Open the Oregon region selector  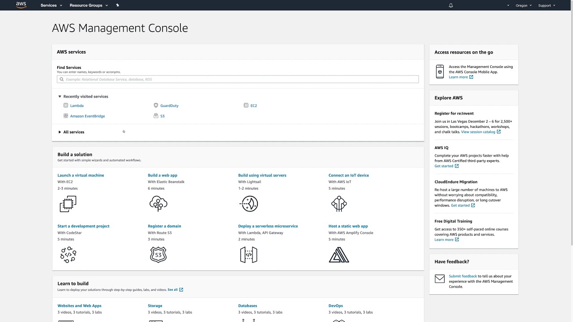[524, 5]
